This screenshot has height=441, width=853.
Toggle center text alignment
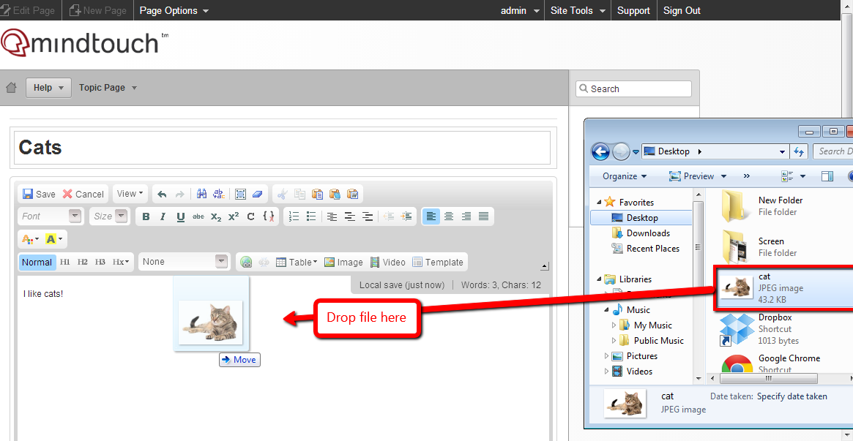click(x=449, y=216)
